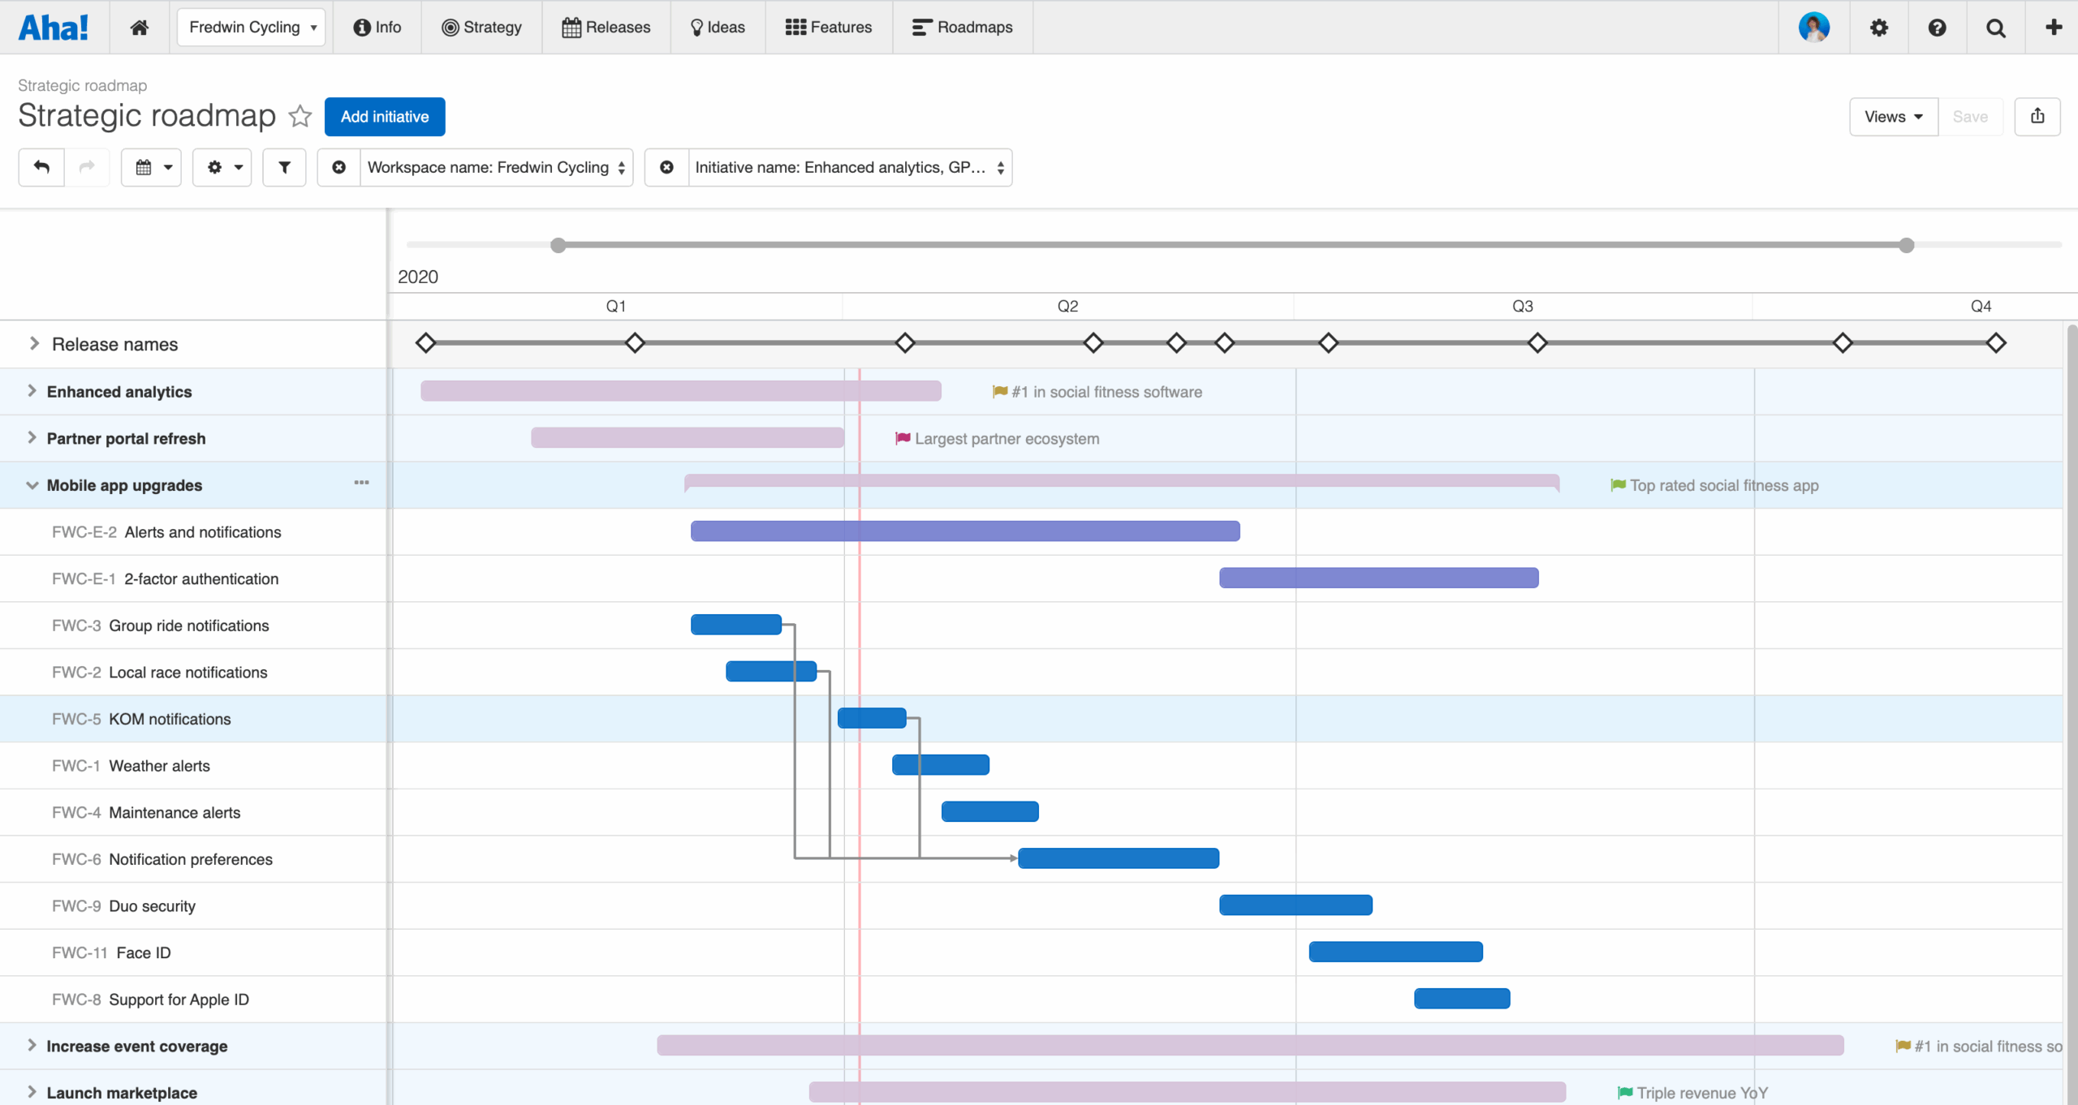Clear the Initiative name filter
This screenshot has height=1105, width=2078.
pos(666,167)
